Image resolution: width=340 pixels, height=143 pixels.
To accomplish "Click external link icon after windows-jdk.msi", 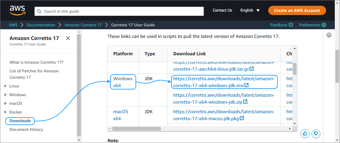I will pos(246,85).
